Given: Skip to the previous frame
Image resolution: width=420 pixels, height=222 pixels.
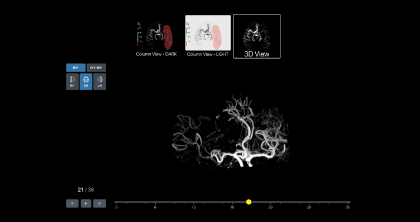Looking at the screenshot, I should [72, 204].
